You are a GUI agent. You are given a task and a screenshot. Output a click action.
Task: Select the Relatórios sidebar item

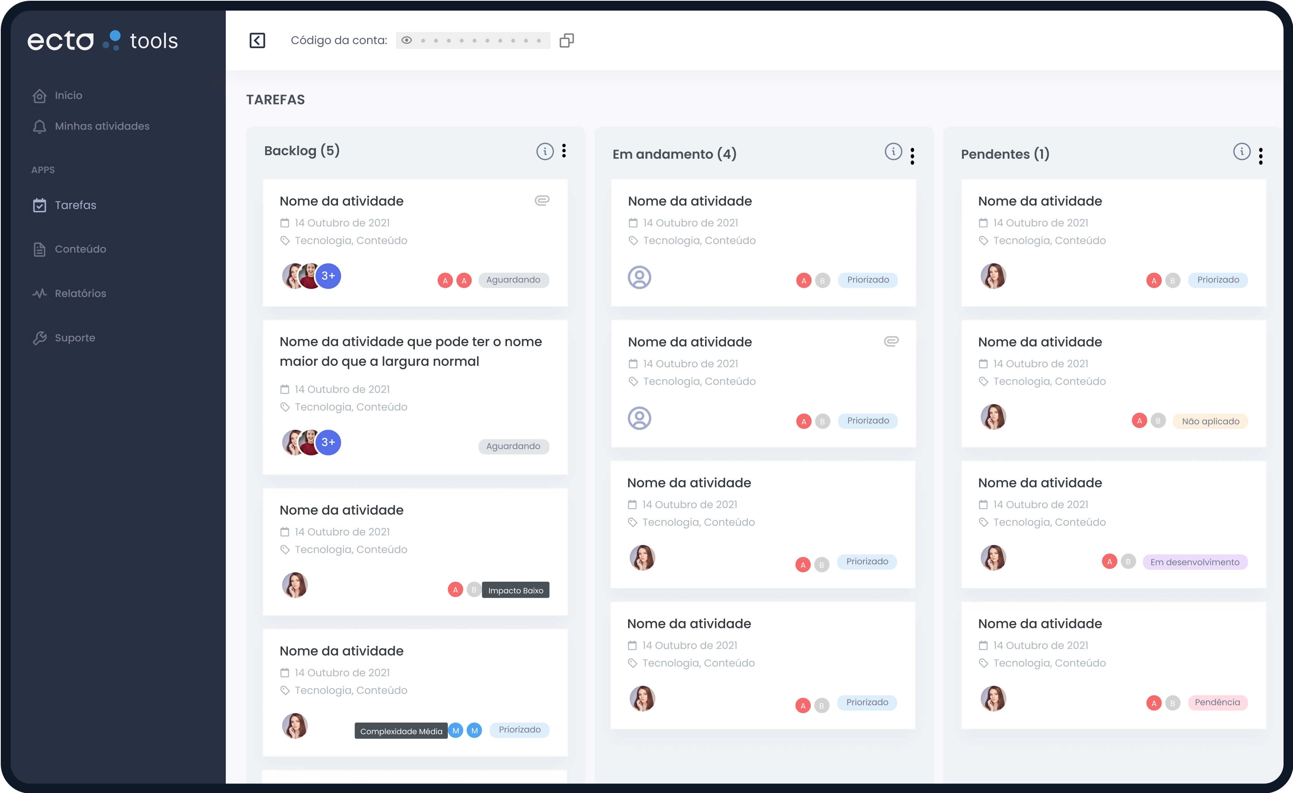[x=80, y=293]
